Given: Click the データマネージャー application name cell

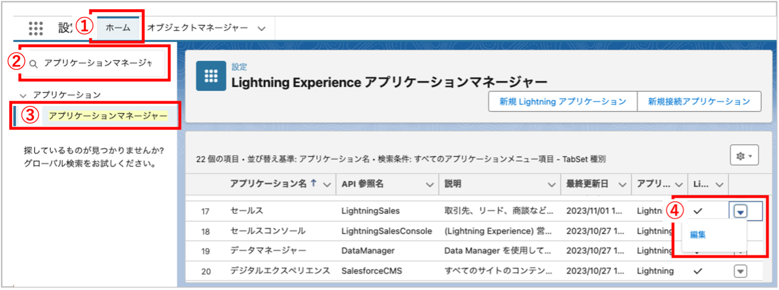Looking at the screenshot, I should coord(268,251).
